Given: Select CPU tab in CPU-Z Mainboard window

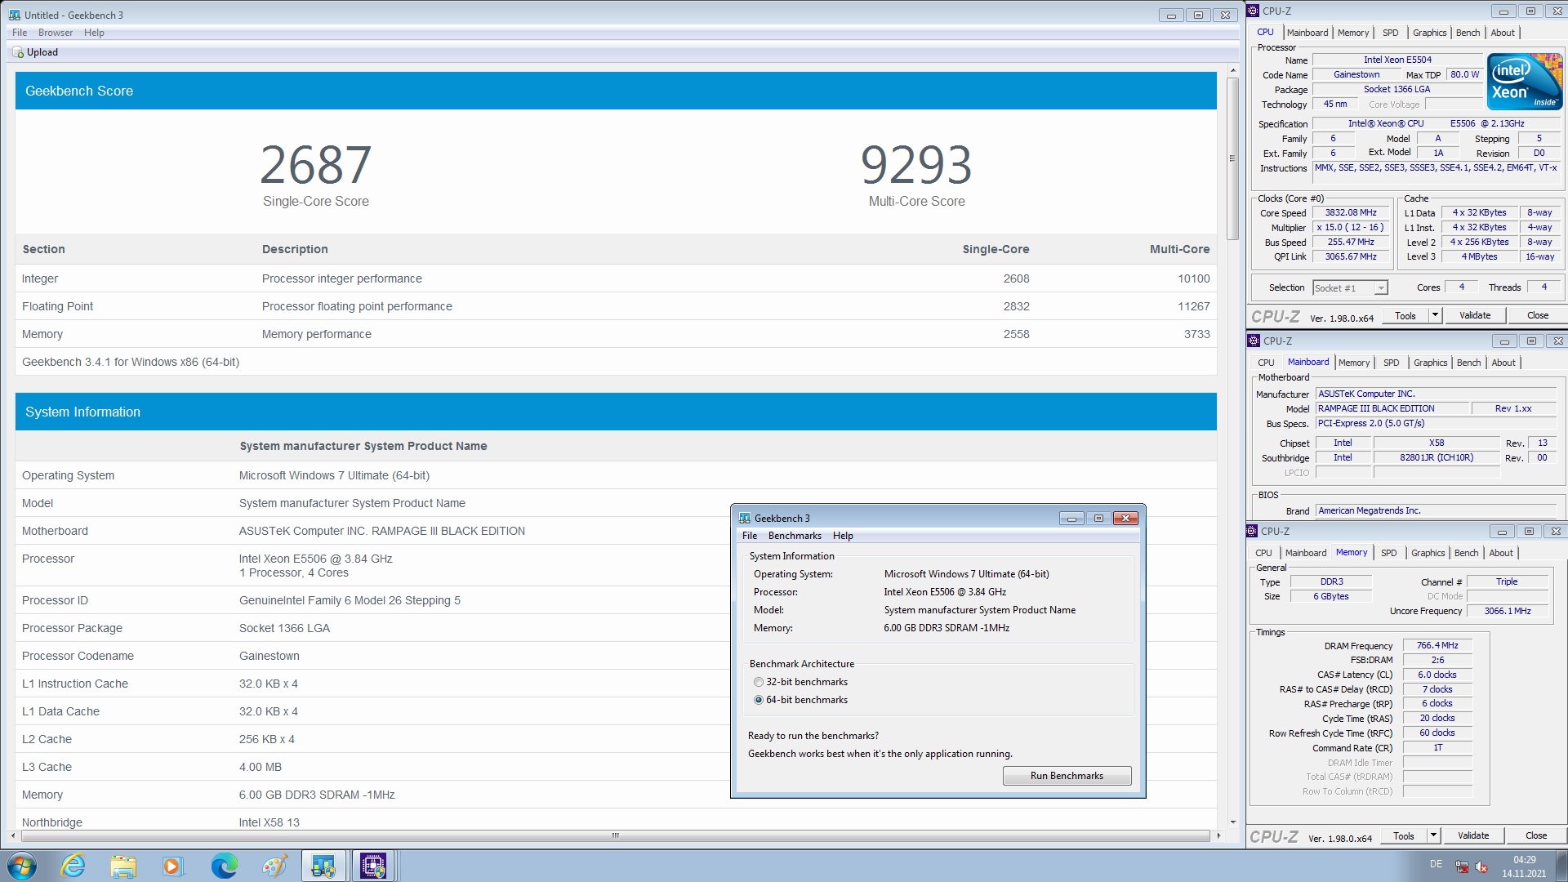Looking at the screenshot, I should [x=1266, y=363].
